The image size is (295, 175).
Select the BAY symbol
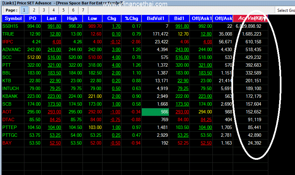tap(7, 143)
